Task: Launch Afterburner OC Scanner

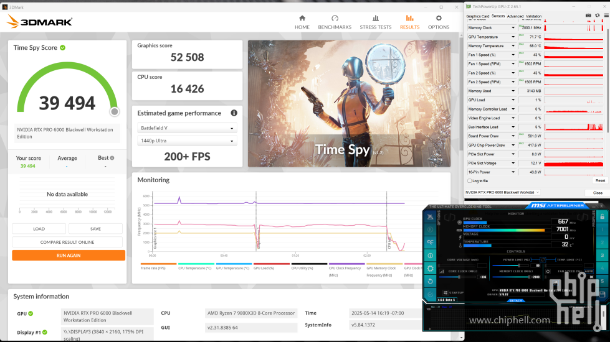Action: click(430, 243)
